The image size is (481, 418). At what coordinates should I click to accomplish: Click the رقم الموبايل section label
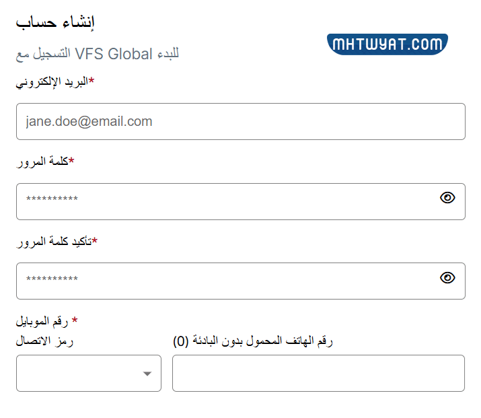click(x=44, y=320)
